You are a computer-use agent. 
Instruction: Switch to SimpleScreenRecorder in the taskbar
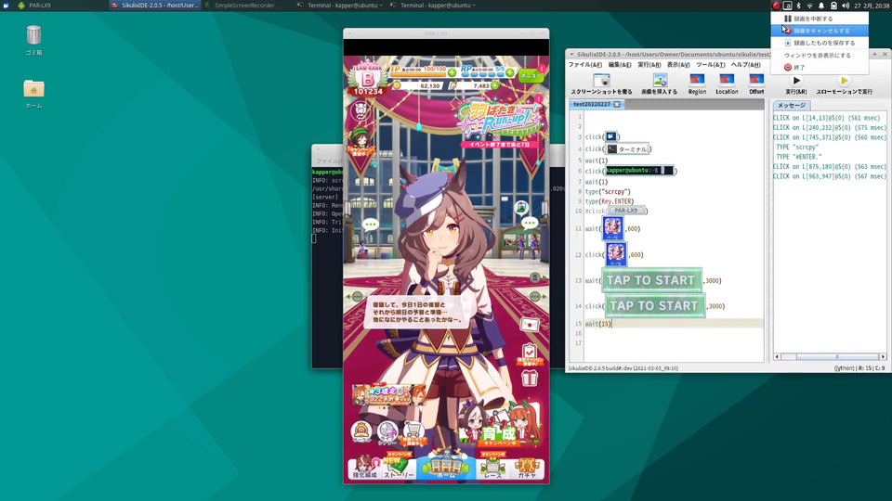click(x=244, y=6)
